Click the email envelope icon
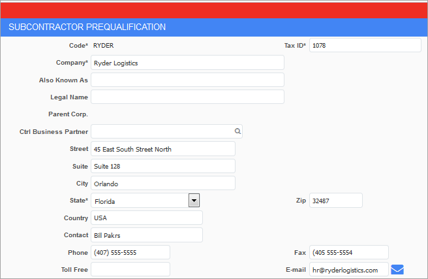The height and width of the screenshot is (279, 428). pyautogui.click(x=397, y=269)
